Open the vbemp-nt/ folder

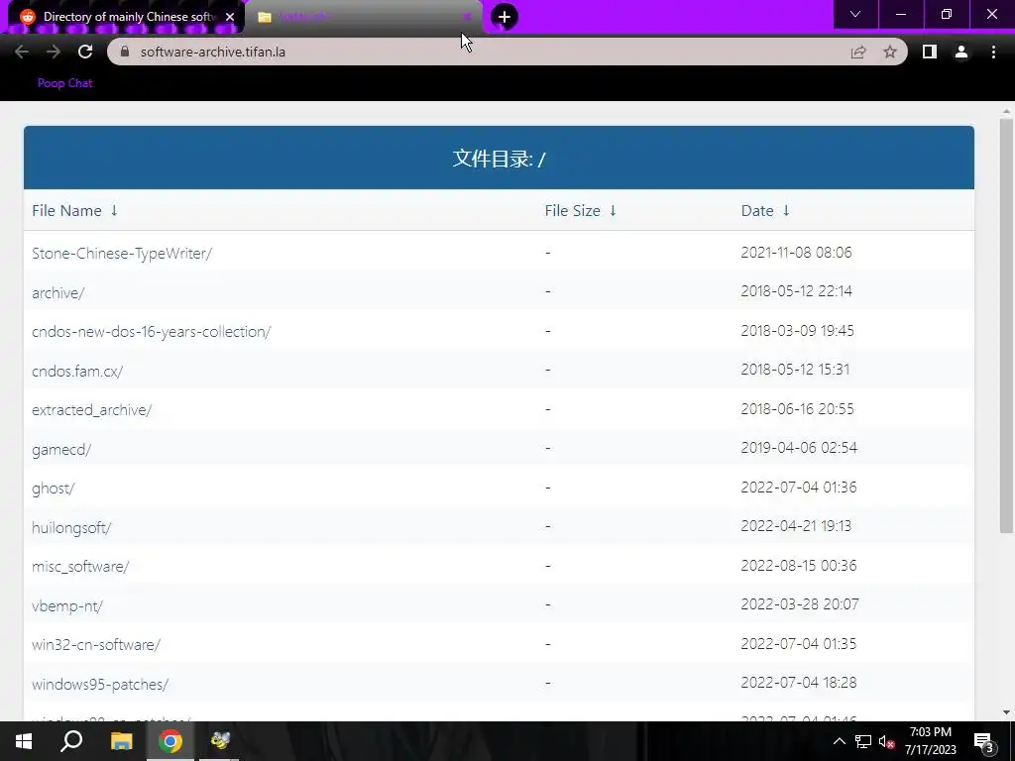[x=67, y=605]
